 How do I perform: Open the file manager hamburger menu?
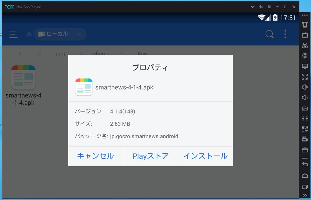[x=13, y=34]
